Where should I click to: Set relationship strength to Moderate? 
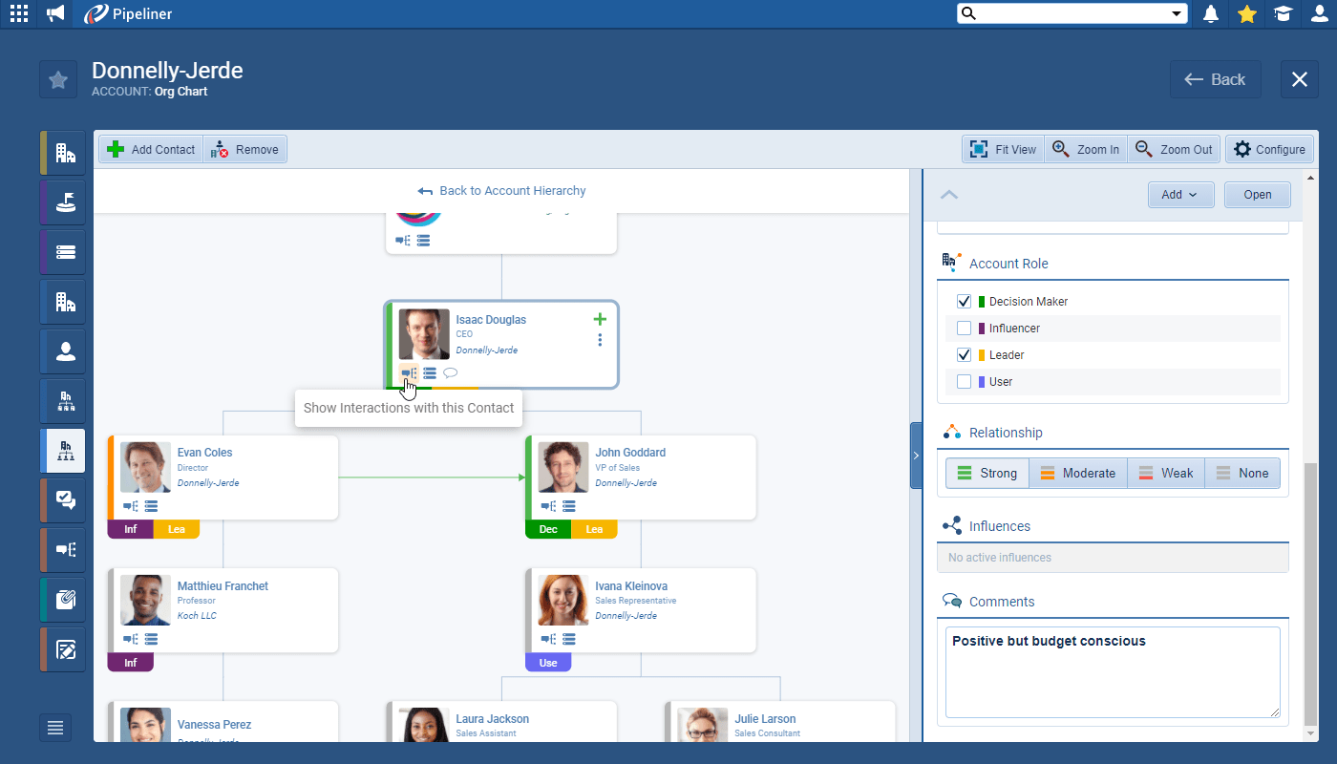pos(1077,474)
